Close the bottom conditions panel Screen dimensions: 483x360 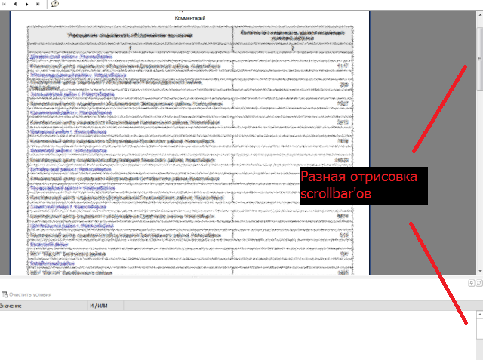(479, 283)
